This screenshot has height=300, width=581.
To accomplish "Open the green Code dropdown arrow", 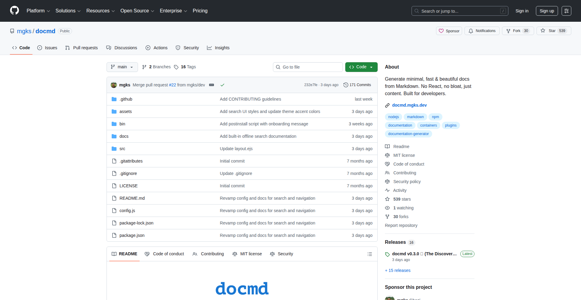I will [x=372, y=67].
